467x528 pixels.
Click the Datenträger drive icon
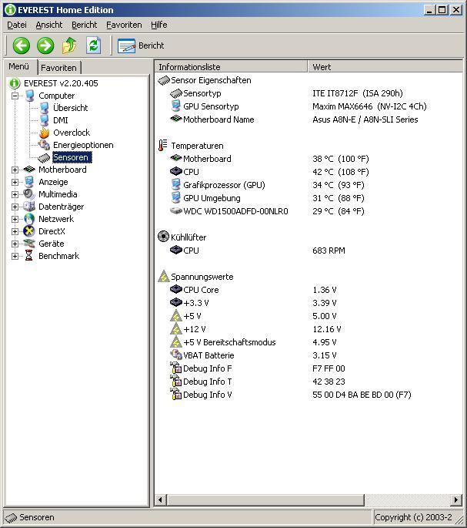(29, 207)
